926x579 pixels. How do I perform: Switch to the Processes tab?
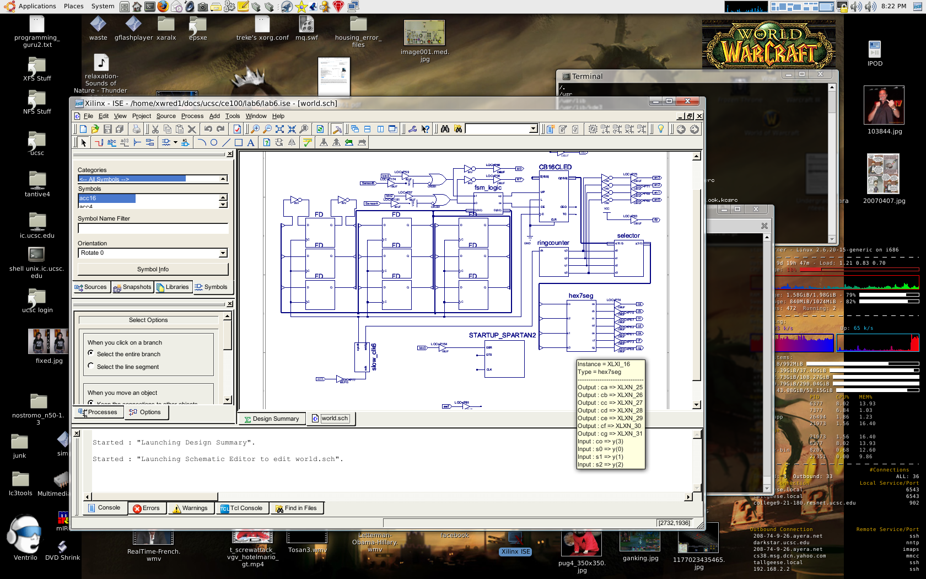(99, 412)
